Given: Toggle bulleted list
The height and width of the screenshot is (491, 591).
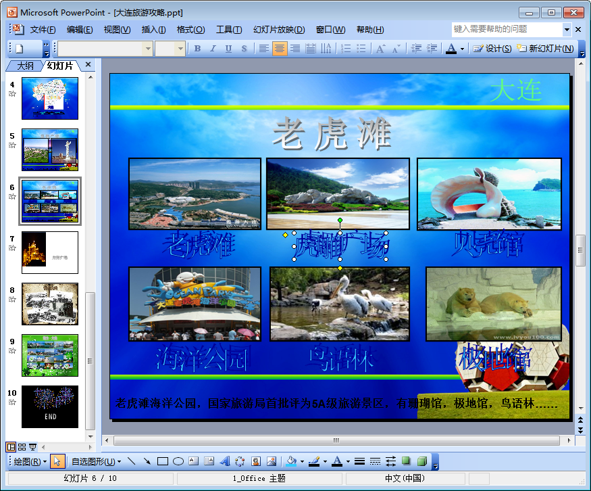Looking at the screenshot, I should [x=361, y=48].
